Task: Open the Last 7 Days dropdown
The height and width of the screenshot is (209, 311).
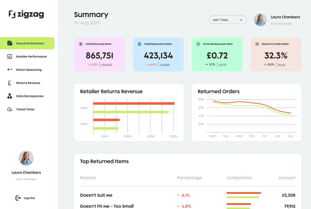Action: [x=228, y=20]
